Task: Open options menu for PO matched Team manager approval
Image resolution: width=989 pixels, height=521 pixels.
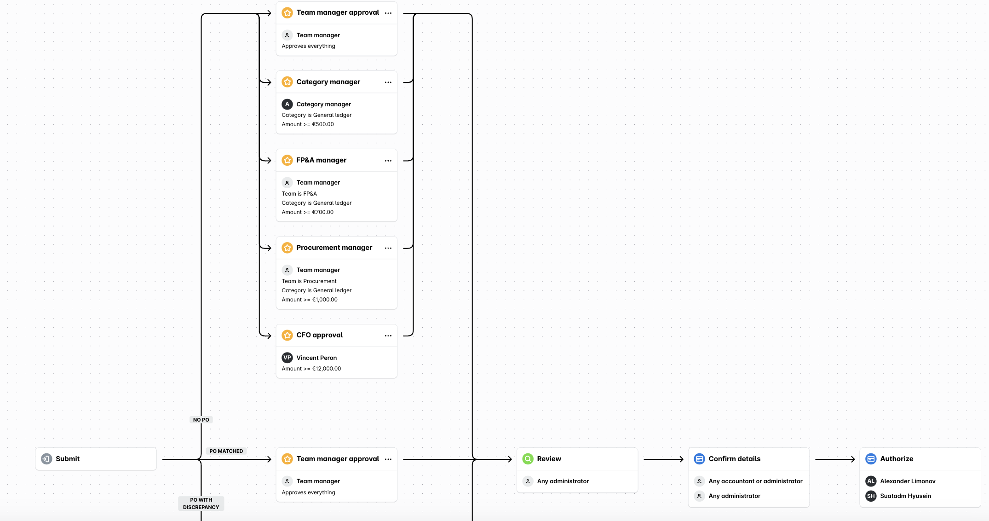Action: pyautogui.click(x=388, y=459)
